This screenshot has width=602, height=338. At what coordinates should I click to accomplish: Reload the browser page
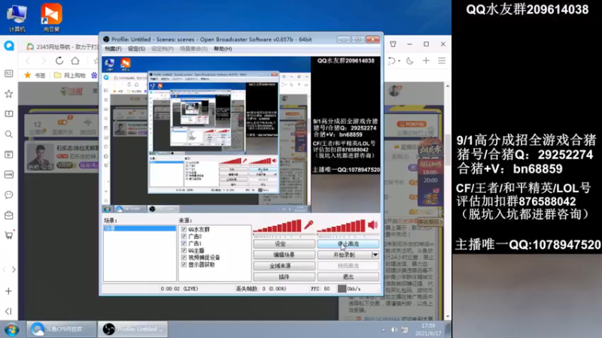coord(59,61)
